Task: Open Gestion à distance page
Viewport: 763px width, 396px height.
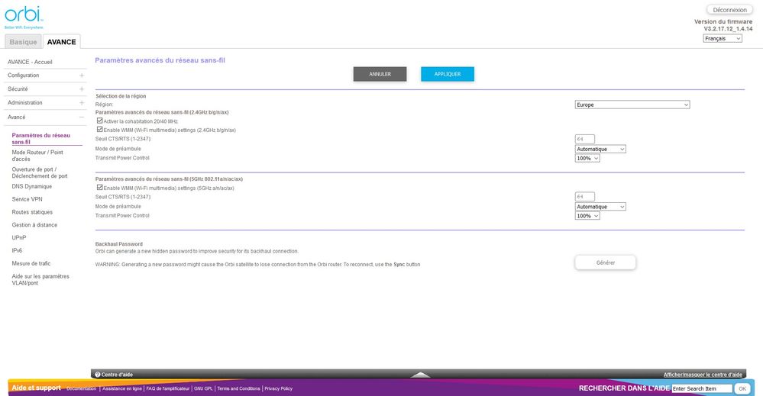Action: (34, 225)
